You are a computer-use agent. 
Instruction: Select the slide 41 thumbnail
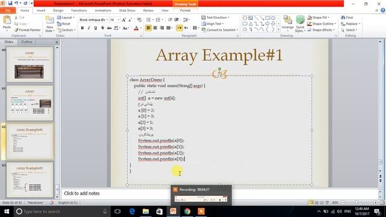click(30, 103)
